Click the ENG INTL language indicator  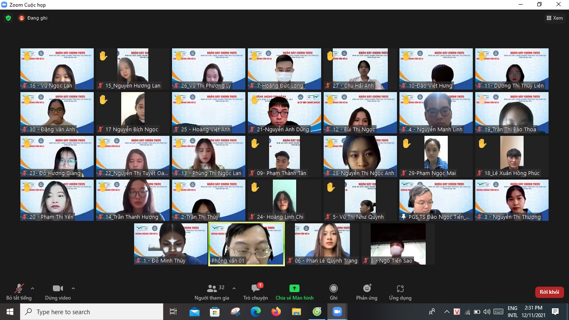512,312
